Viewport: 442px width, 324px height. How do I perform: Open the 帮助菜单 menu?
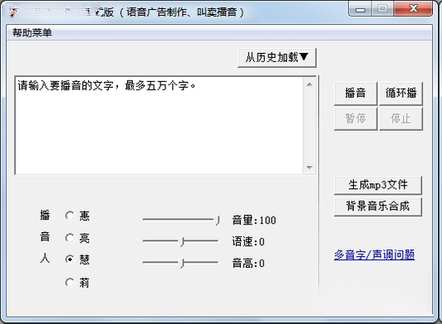32,33
